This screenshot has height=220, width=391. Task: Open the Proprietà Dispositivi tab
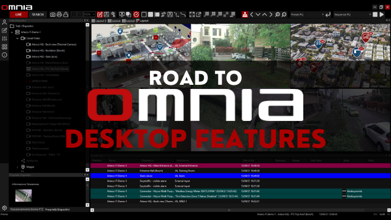(57, 209)
